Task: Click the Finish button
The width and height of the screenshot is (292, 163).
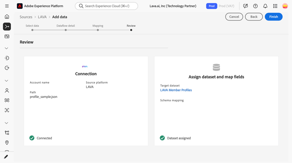Action: (274, 17)
